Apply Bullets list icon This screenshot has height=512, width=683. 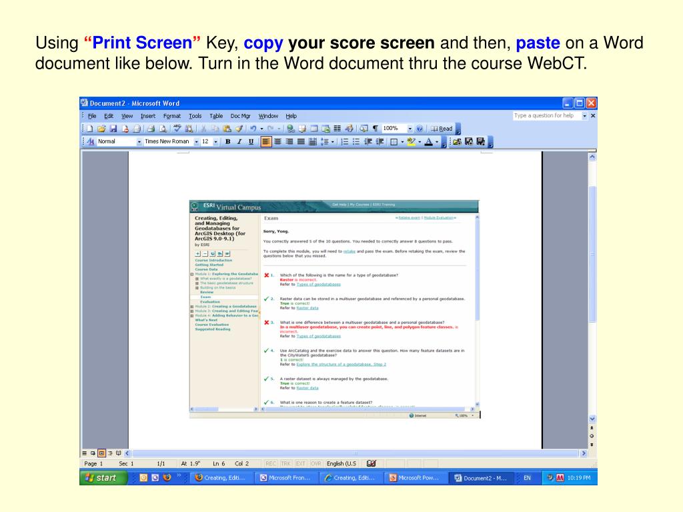(x=356, y=141)
